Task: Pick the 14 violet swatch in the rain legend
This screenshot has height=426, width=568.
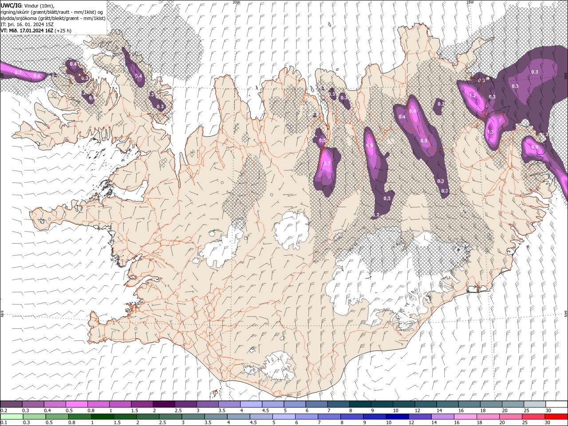Action: (x=442, y=417)
